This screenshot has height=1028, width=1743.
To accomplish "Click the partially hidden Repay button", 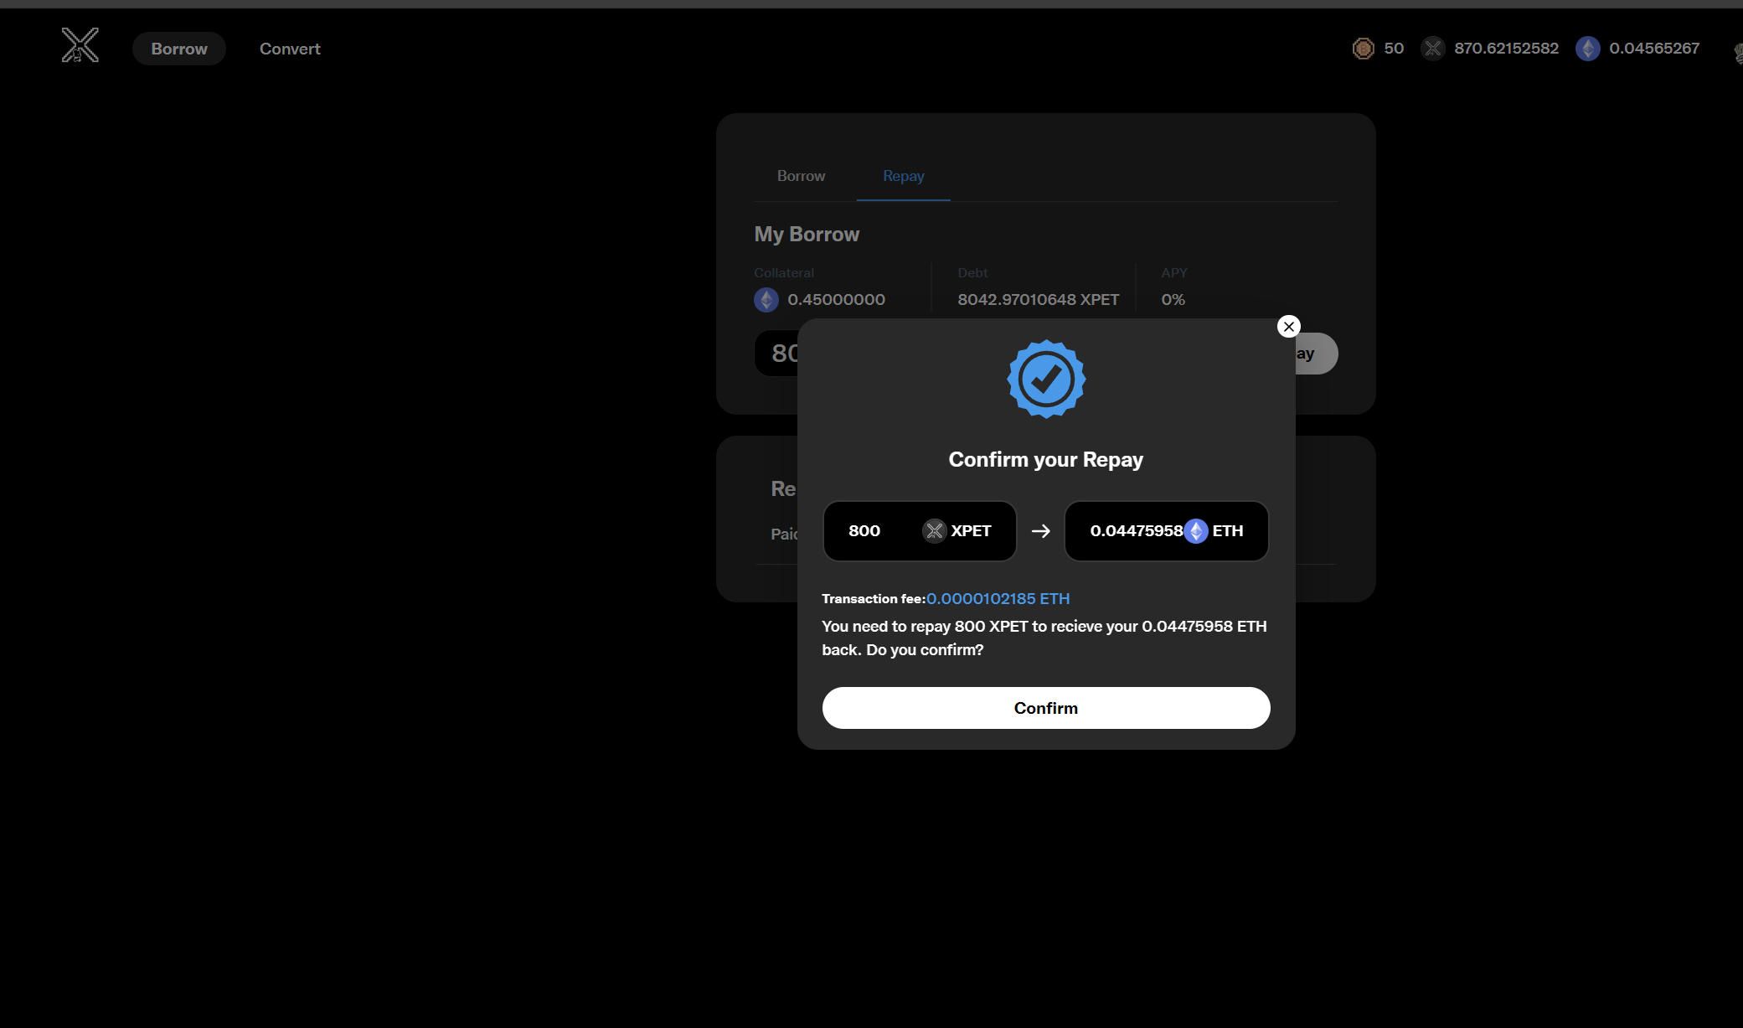I will pyautogui.click(x=1316, y=354).
